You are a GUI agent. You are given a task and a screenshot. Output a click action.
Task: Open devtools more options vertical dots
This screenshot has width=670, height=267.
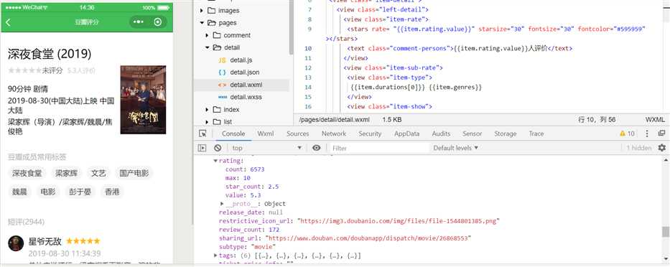[647, 133]
